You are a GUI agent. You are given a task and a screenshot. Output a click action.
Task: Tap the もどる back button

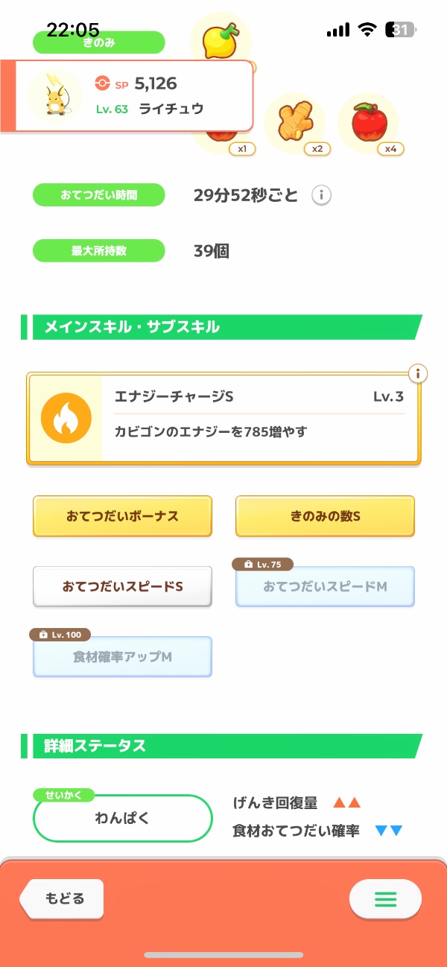click(64, 898)
